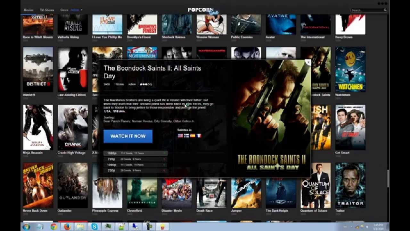The width and height of the screenshot is (410, 231).
Task: Open the Avatar poster
Action: [x=281, y=24]
